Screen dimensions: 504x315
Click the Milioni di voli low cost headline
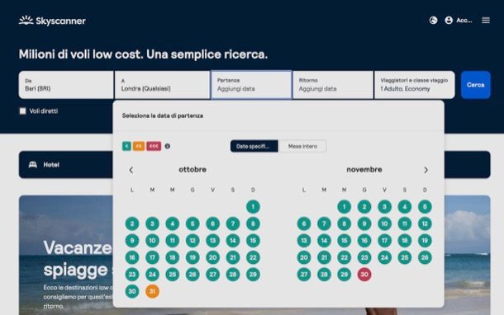point(143,54)
